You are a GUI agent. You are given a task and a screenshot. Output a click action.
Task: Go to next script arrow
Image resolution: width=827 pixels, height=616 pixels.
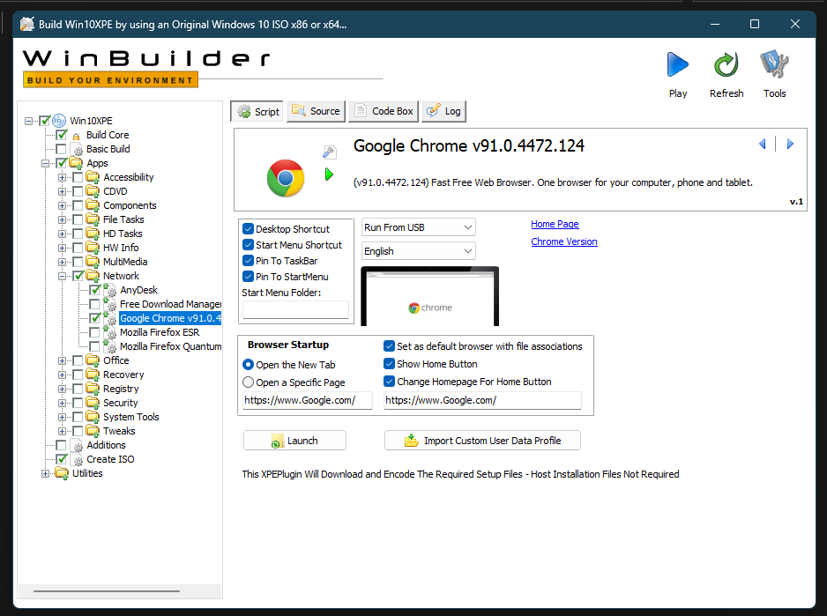click(790, 144)
